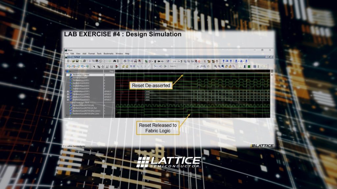Viewport: 337px width, 189px height.
Task: Select the CNT1 signal name
Action: tap(81, 92)
